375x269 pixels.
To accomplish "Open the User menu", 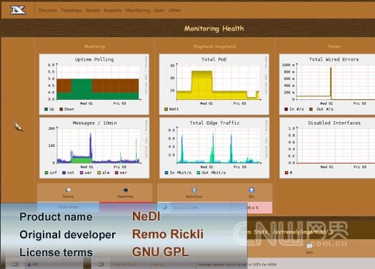I will [x=159, y=10].
